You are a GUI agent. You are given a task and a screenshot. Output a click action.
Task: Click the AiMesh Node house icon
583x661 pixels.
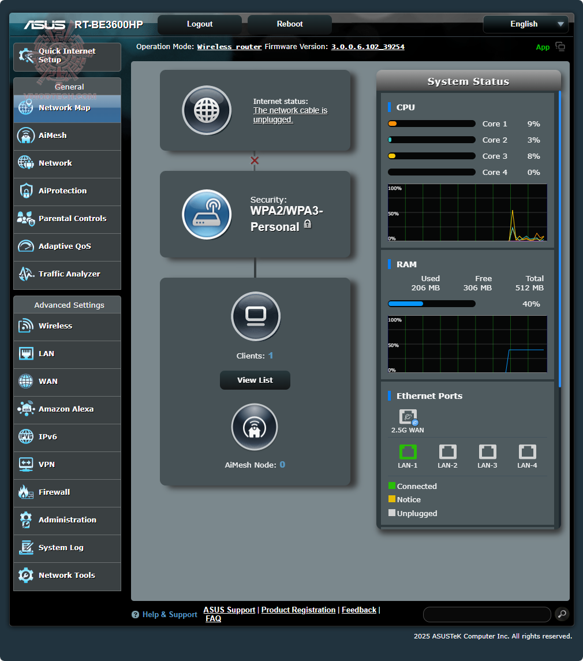pyautogui.click(x=255, y=427)
